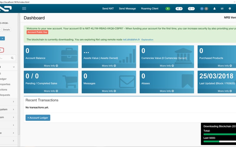This screenshot has width=236, height=147.
Task: Click the sidebar Details button
Action: [x=6, y=30]
